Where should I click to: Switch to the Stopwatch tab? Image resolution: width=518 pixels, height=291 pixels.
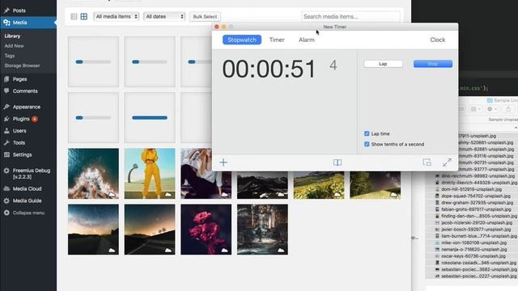[x=242, y=40]
